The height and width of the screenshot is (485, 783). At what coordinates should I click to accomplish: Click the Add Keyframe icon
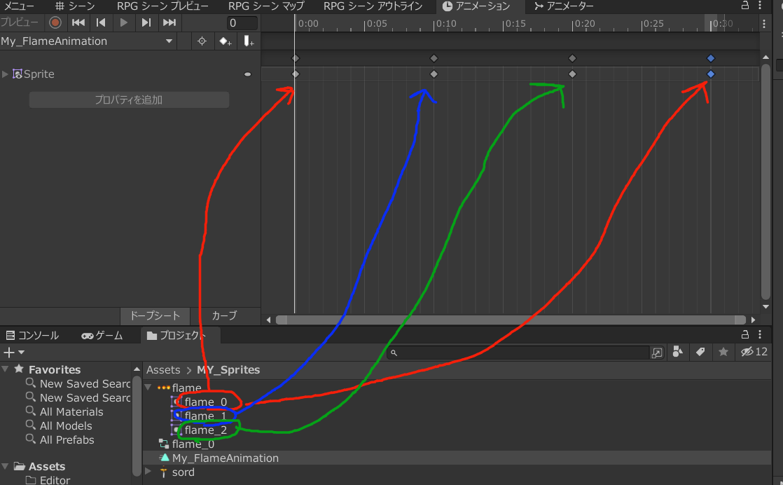click(x=225, y=41)
